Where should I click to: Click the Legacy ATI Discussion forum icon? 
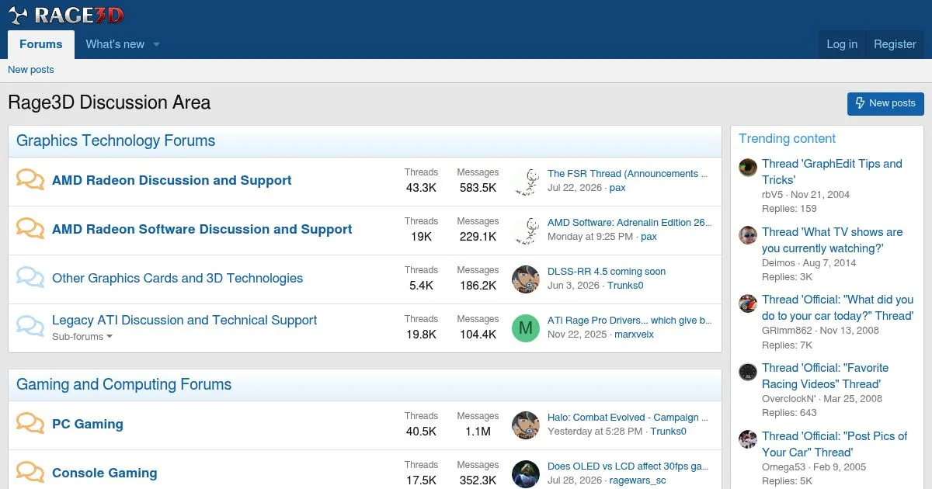[x=30, y=327]
